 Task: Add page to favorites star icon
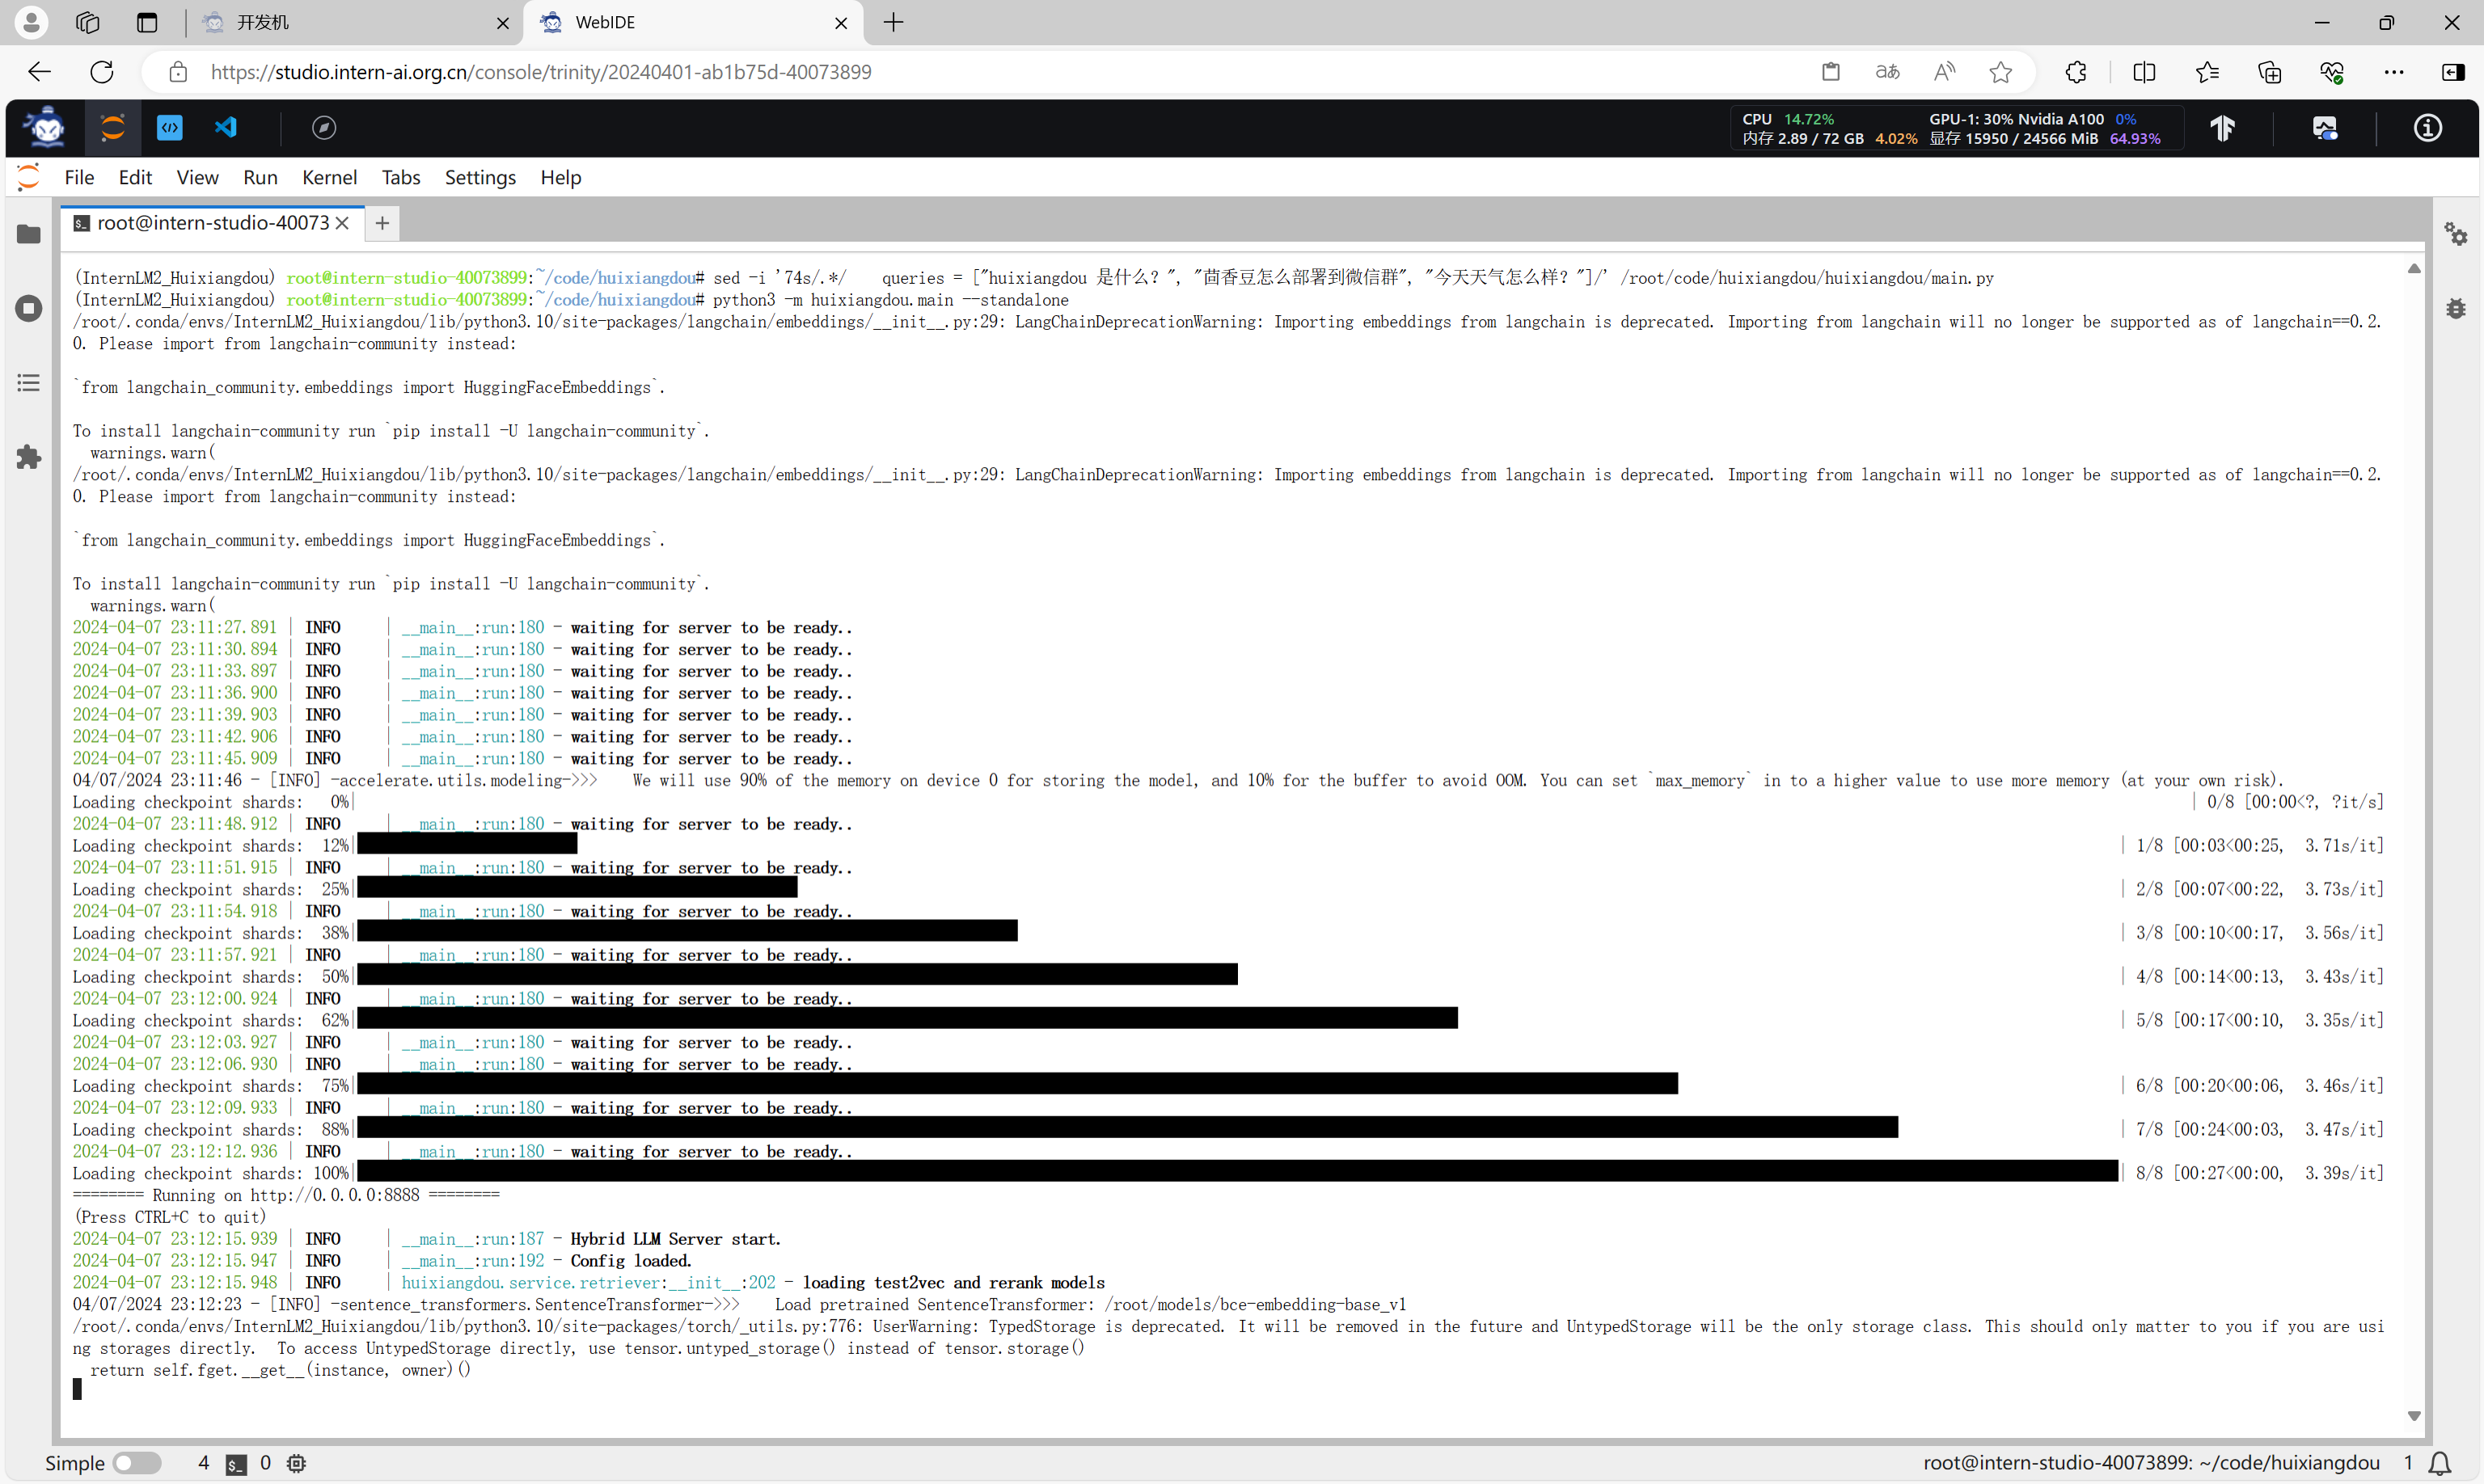[2000, 72]
